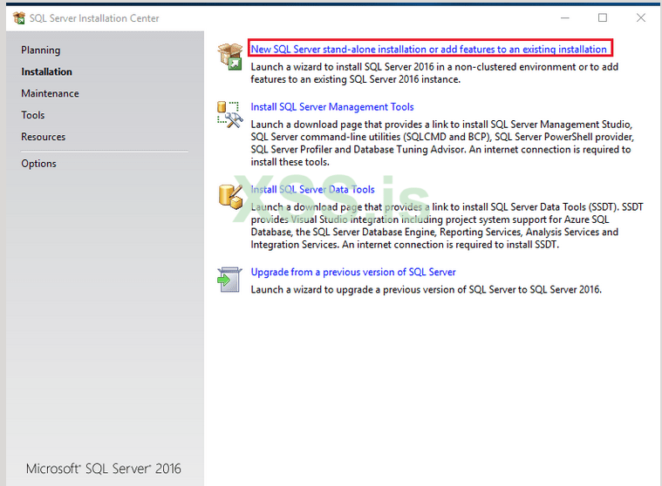The height and width of the screenshot is (486, 662).
Task: Click the Management Studio download page description
Action: click(x=442, y=144)
